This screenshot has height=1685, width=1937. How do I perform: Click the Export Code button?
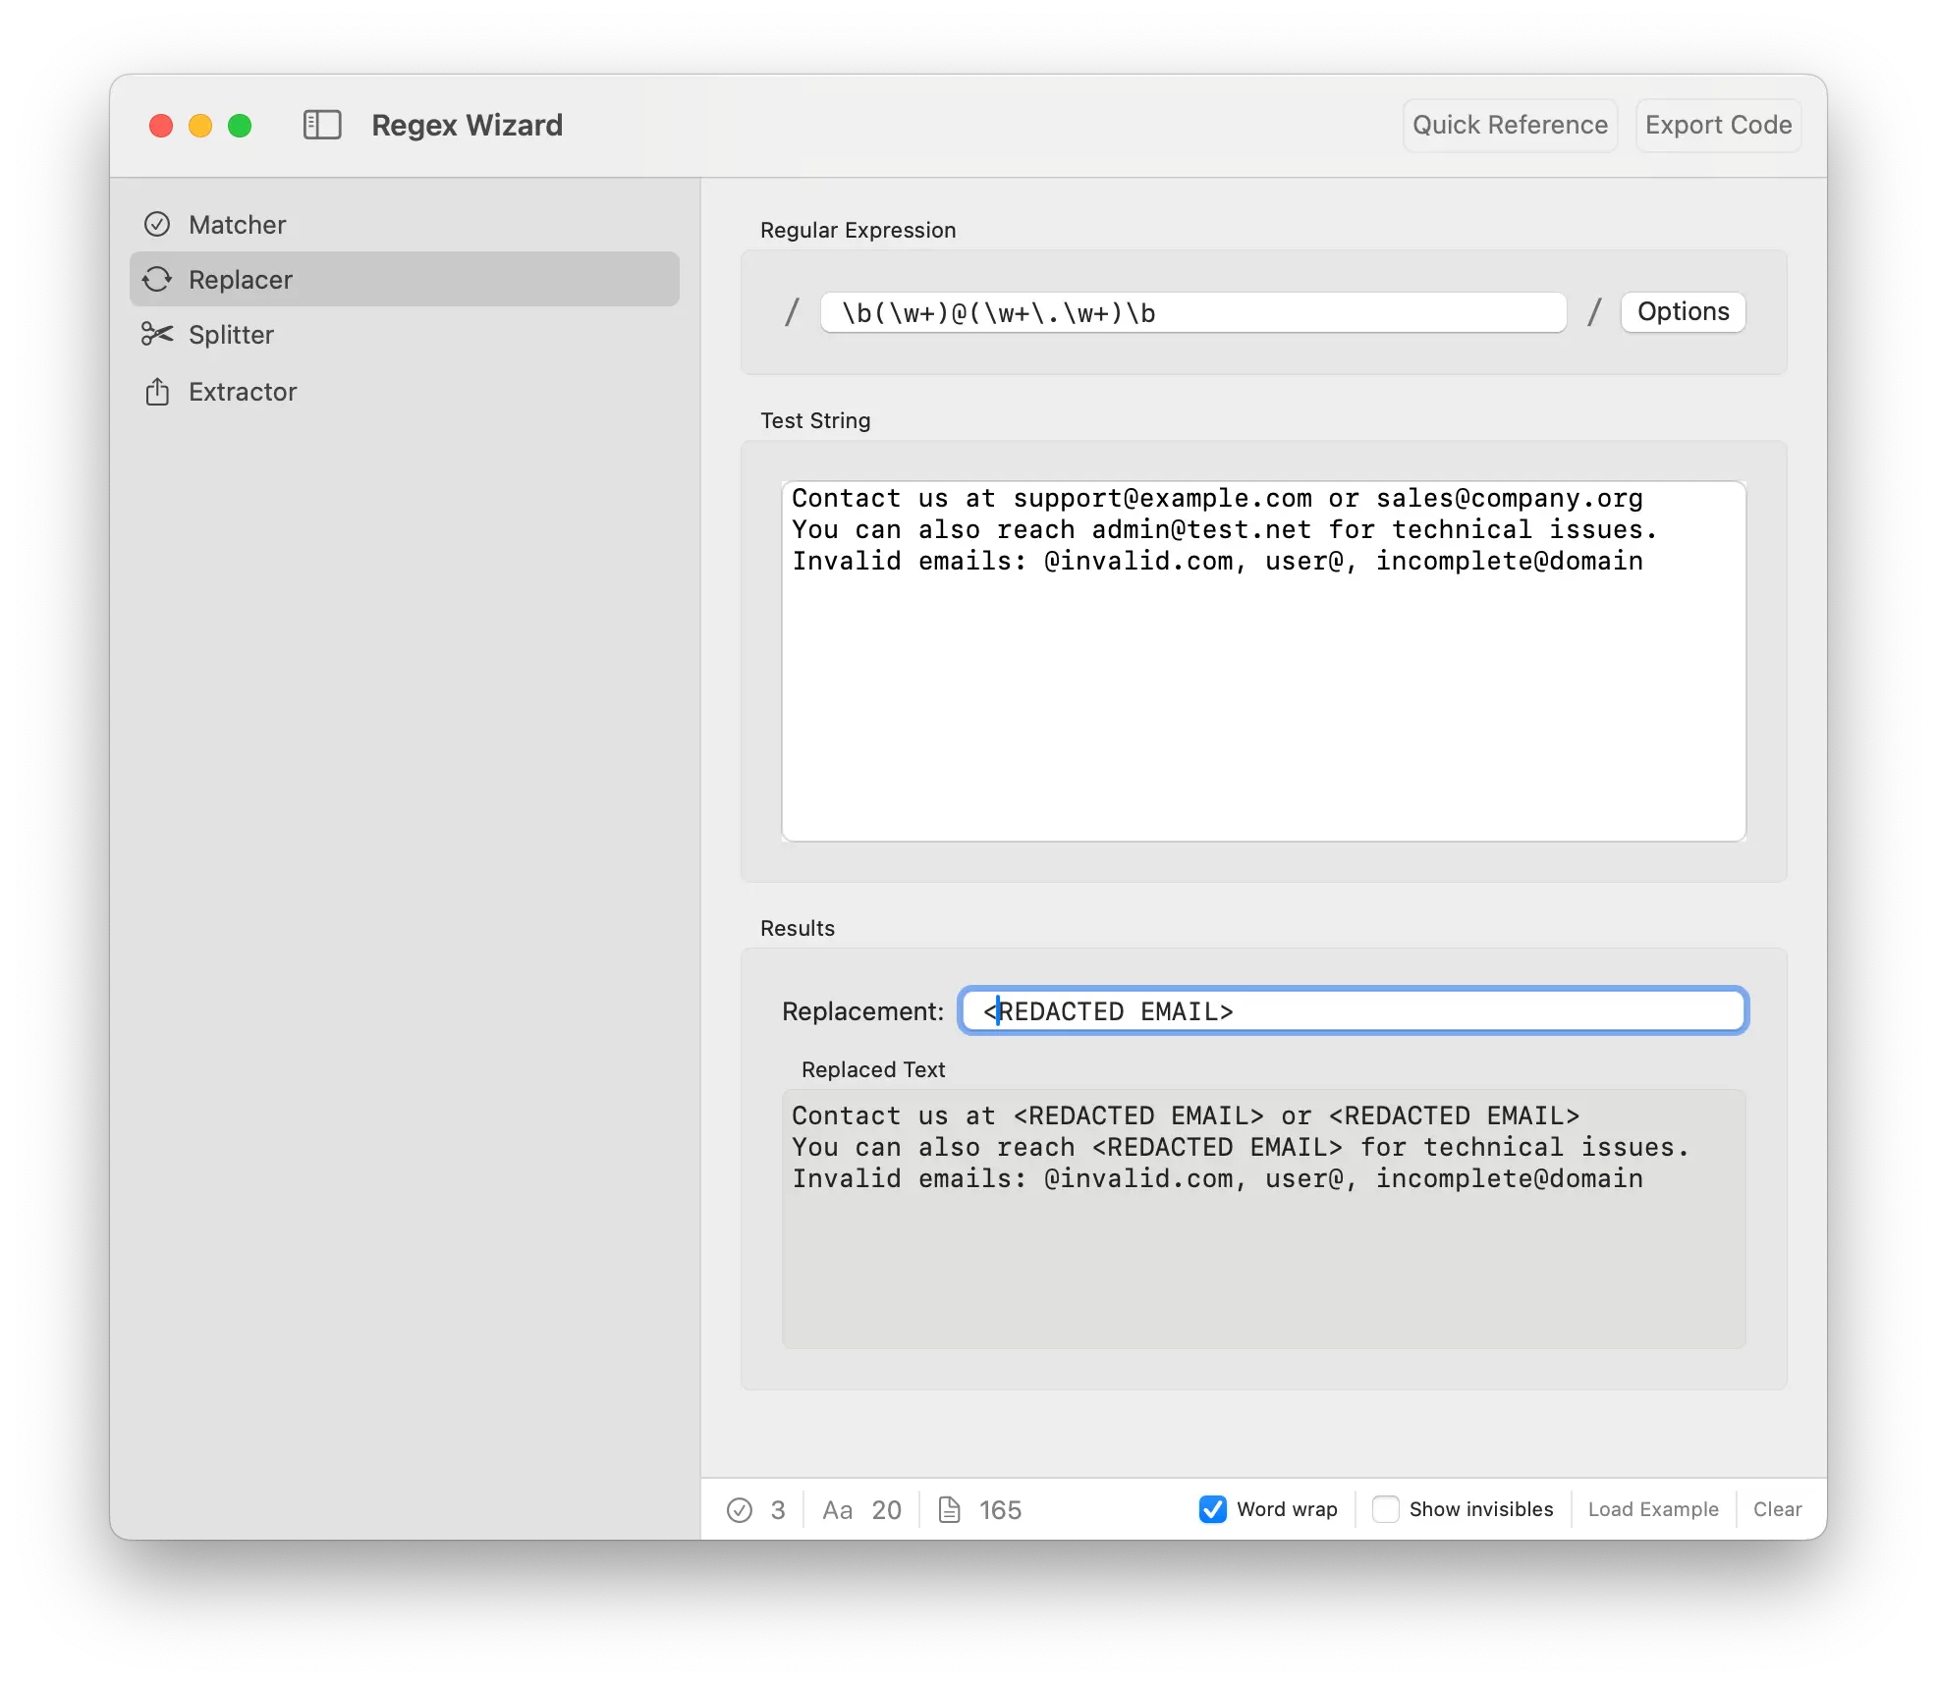1718,125
